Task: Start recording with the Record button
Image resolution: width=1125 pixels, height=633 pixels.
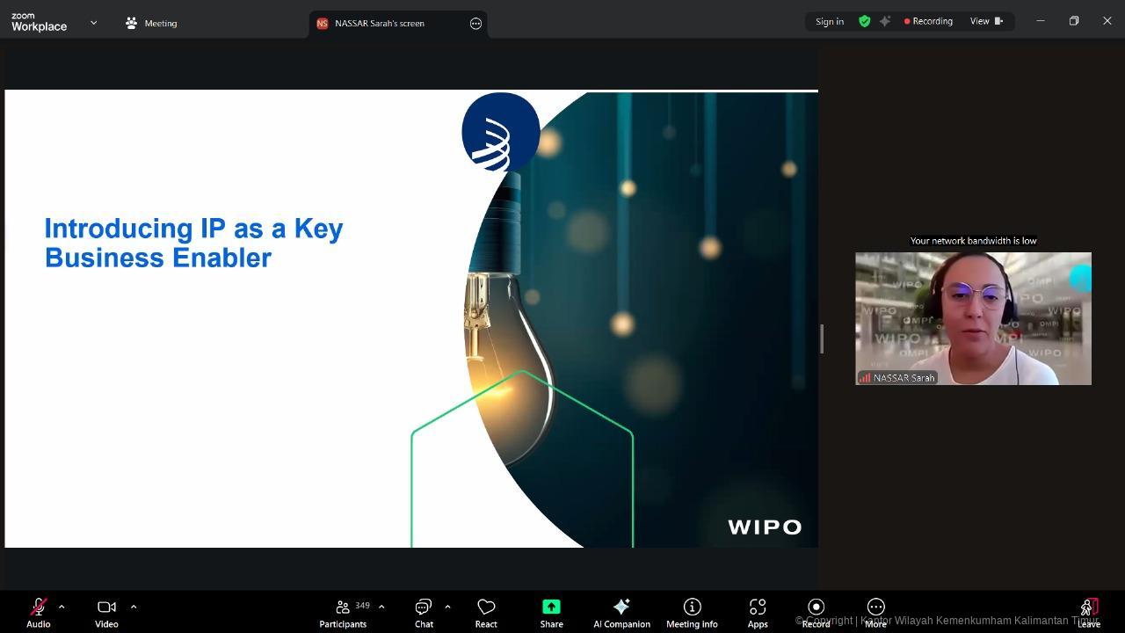Action: tap(816, 613)
